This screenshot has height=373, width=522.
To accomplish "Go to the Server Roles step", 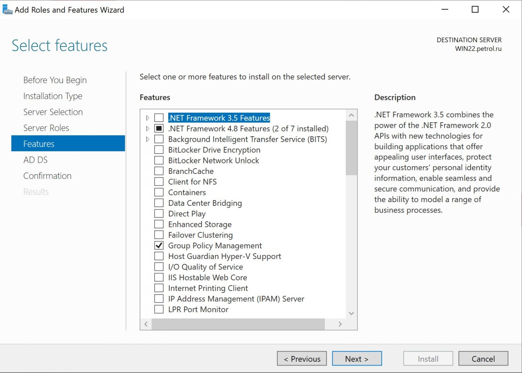I will click(x=46, y=128).
